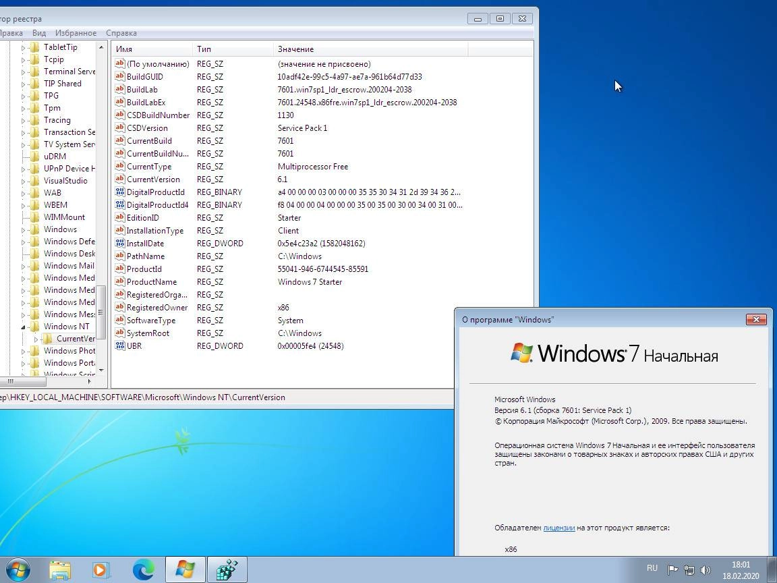
Task: Click the WBEM folder icon in tree
Action: coord(34,205)
